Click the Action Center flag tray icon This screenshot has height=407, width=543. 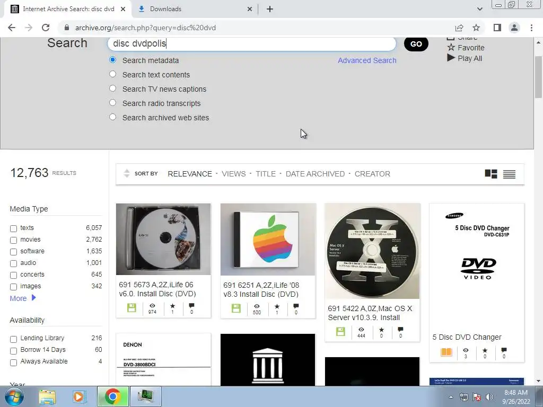pyautogui.click(x=477, y=397)
